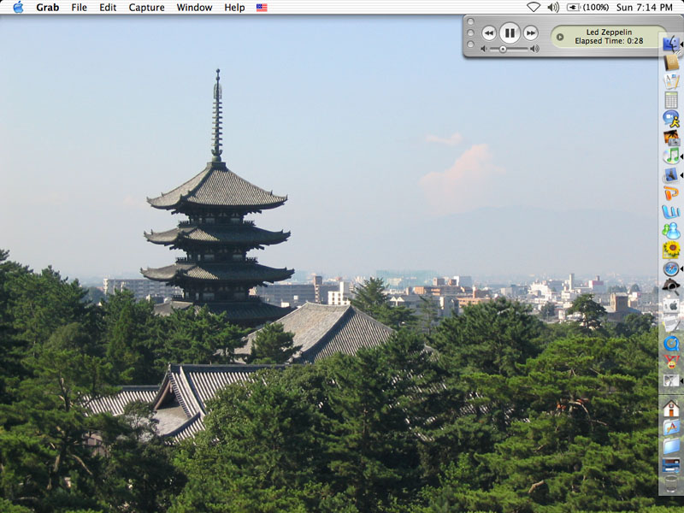Open the AIM messenger icon in the Dock

671,119
